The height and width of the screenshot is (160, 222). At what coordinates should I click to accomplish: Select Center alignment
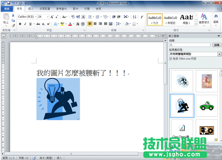pyautogui.click(x=95, y=24)
